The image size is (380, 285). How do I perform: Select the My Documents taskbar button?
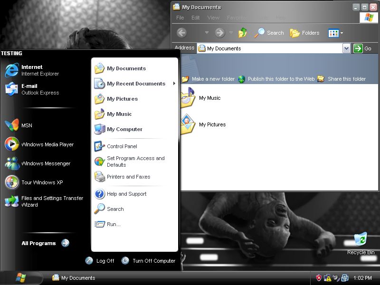[74, 278]
